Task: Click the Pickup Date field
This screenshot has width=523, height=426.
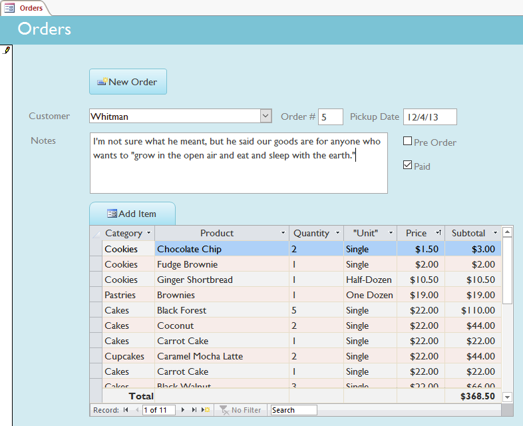Action: click(x=430, y=117)
